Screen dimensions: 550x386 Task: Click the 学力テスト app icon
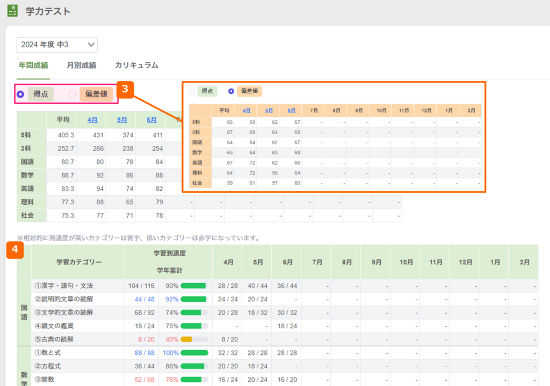12,11
